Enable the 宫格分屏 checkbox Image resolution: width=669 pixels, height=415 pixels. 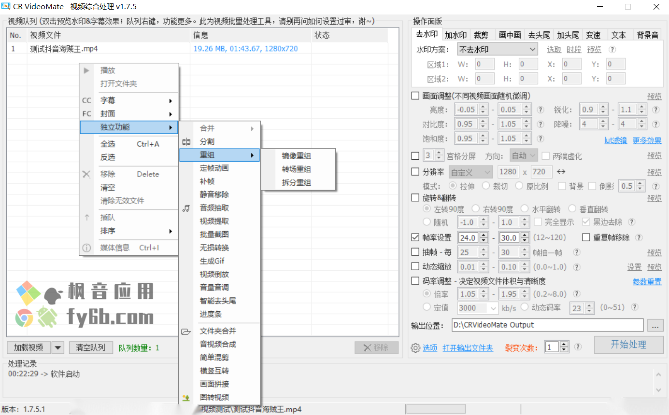415,156
